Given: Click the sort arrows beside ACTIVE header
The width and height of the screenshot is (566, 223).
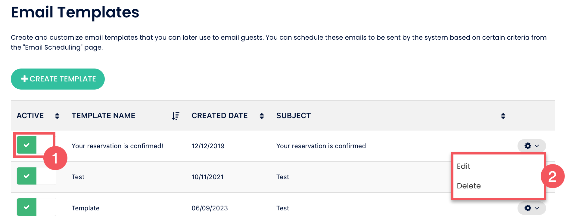Looking at the screenshot, I should [x=57, y=116].
